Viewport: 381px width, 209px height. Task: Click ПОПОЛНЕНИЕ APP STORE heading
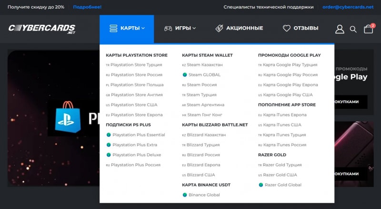pos(287,105)
